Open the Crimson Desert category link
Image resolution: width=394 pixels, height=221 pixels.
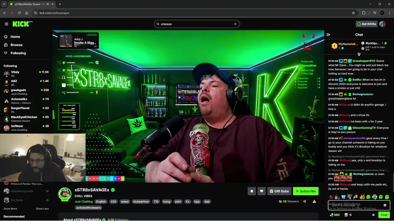pos(20,121)
